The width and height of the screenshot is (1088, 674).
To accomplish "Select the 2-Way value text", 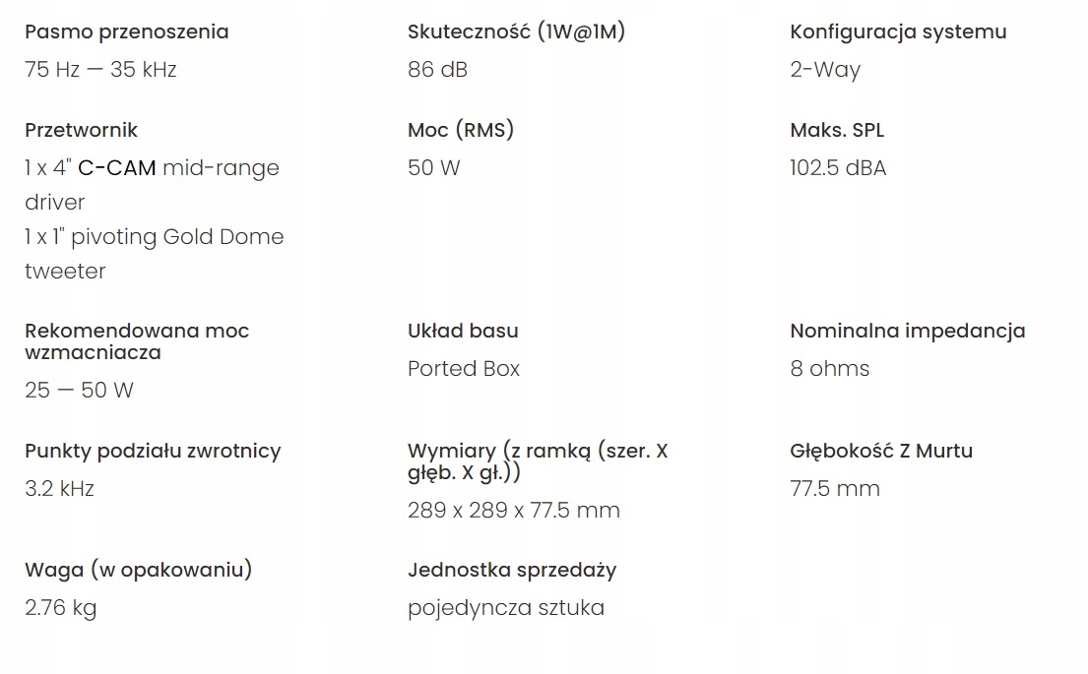I will 825,70.
